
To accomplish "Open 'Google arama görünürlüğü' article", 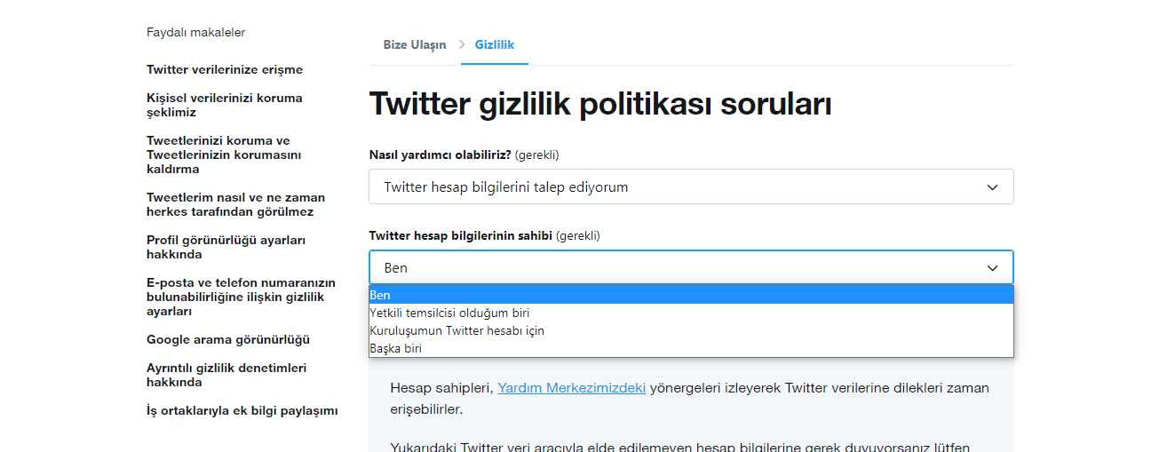I will point(228,339).
